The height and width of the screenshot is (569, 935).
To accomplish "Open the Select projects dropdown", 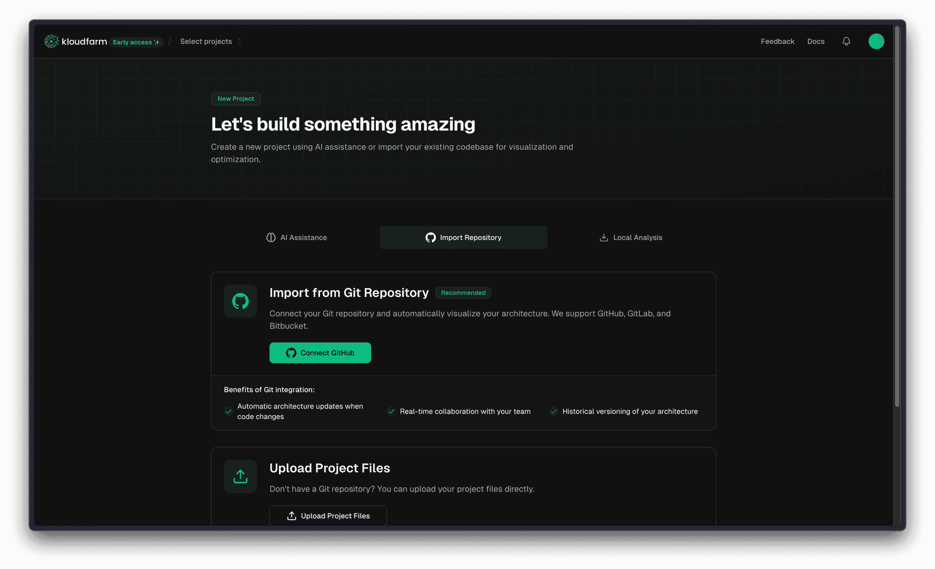I will pos(206,41).
